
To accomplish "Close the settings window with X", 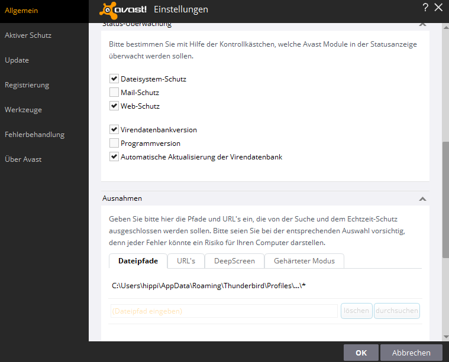I will (x=438, y=8).
